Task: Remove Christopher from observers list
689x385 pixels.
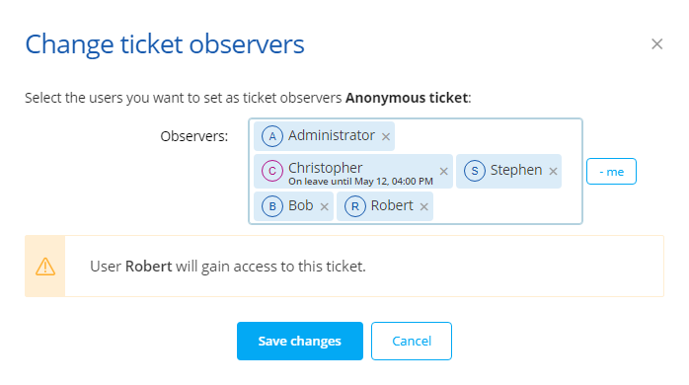Action: point(444,172)
